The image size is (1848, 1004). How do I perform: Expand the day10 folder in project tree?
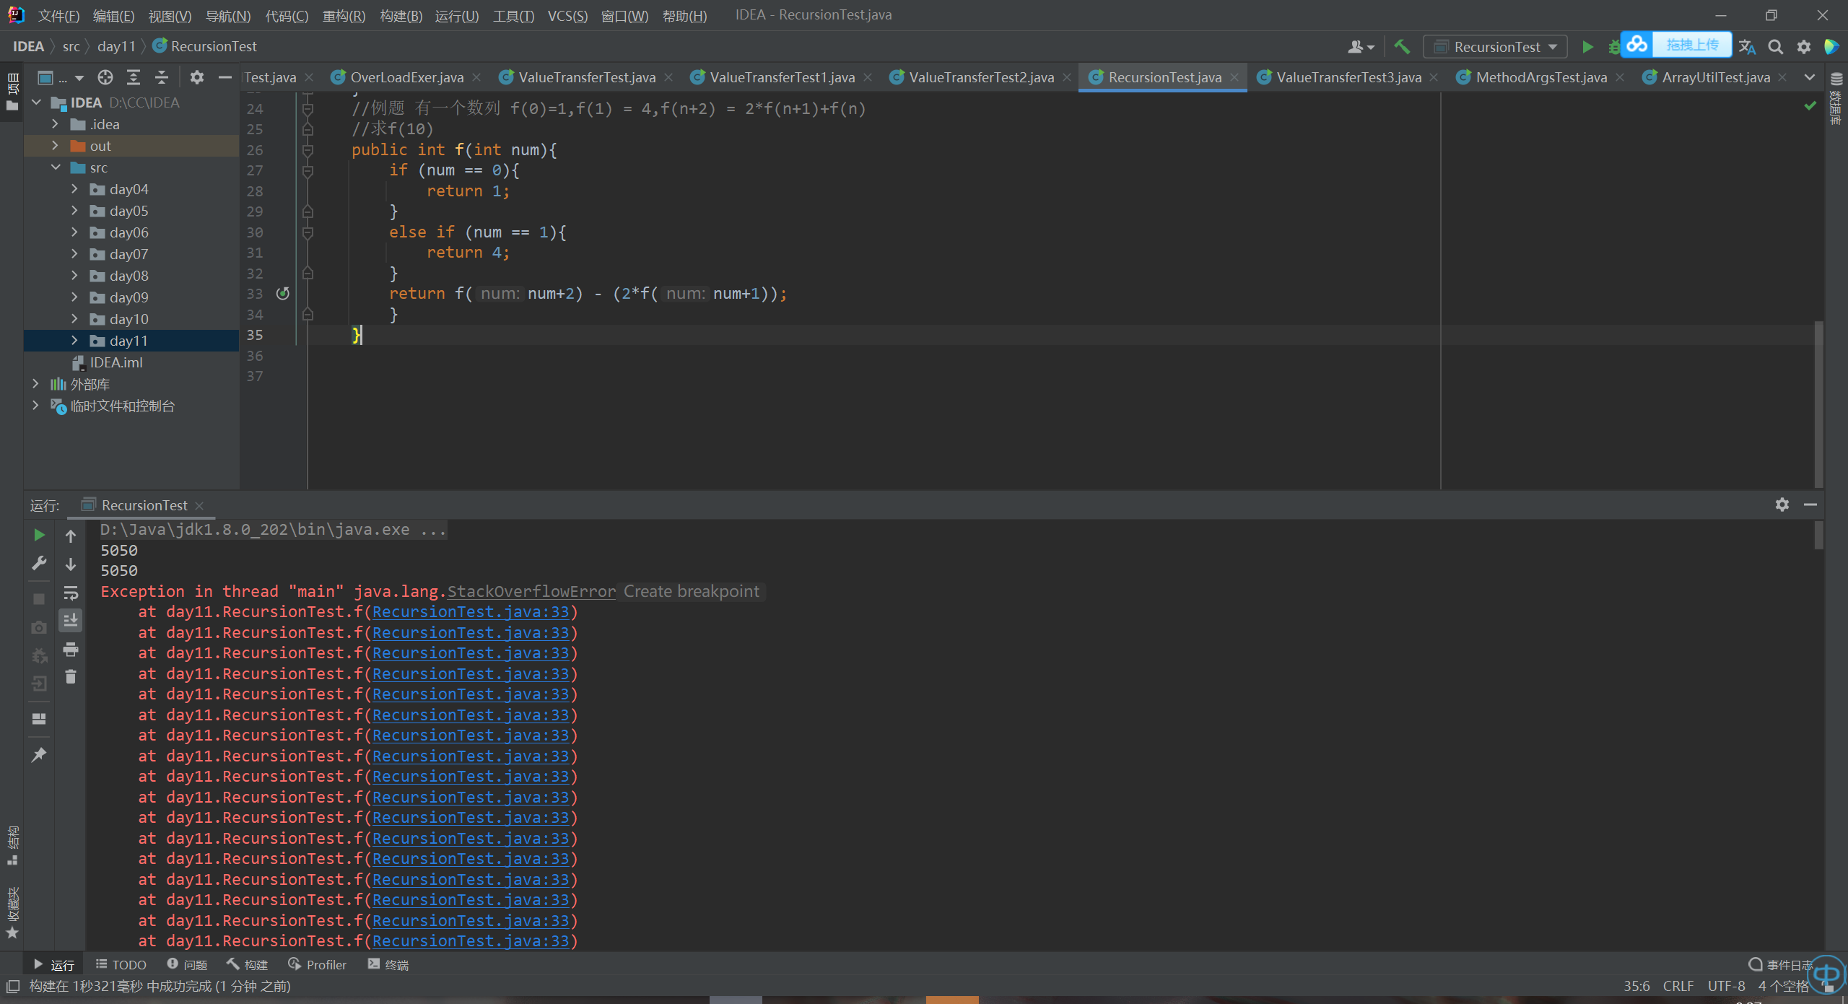coord(74,318)
